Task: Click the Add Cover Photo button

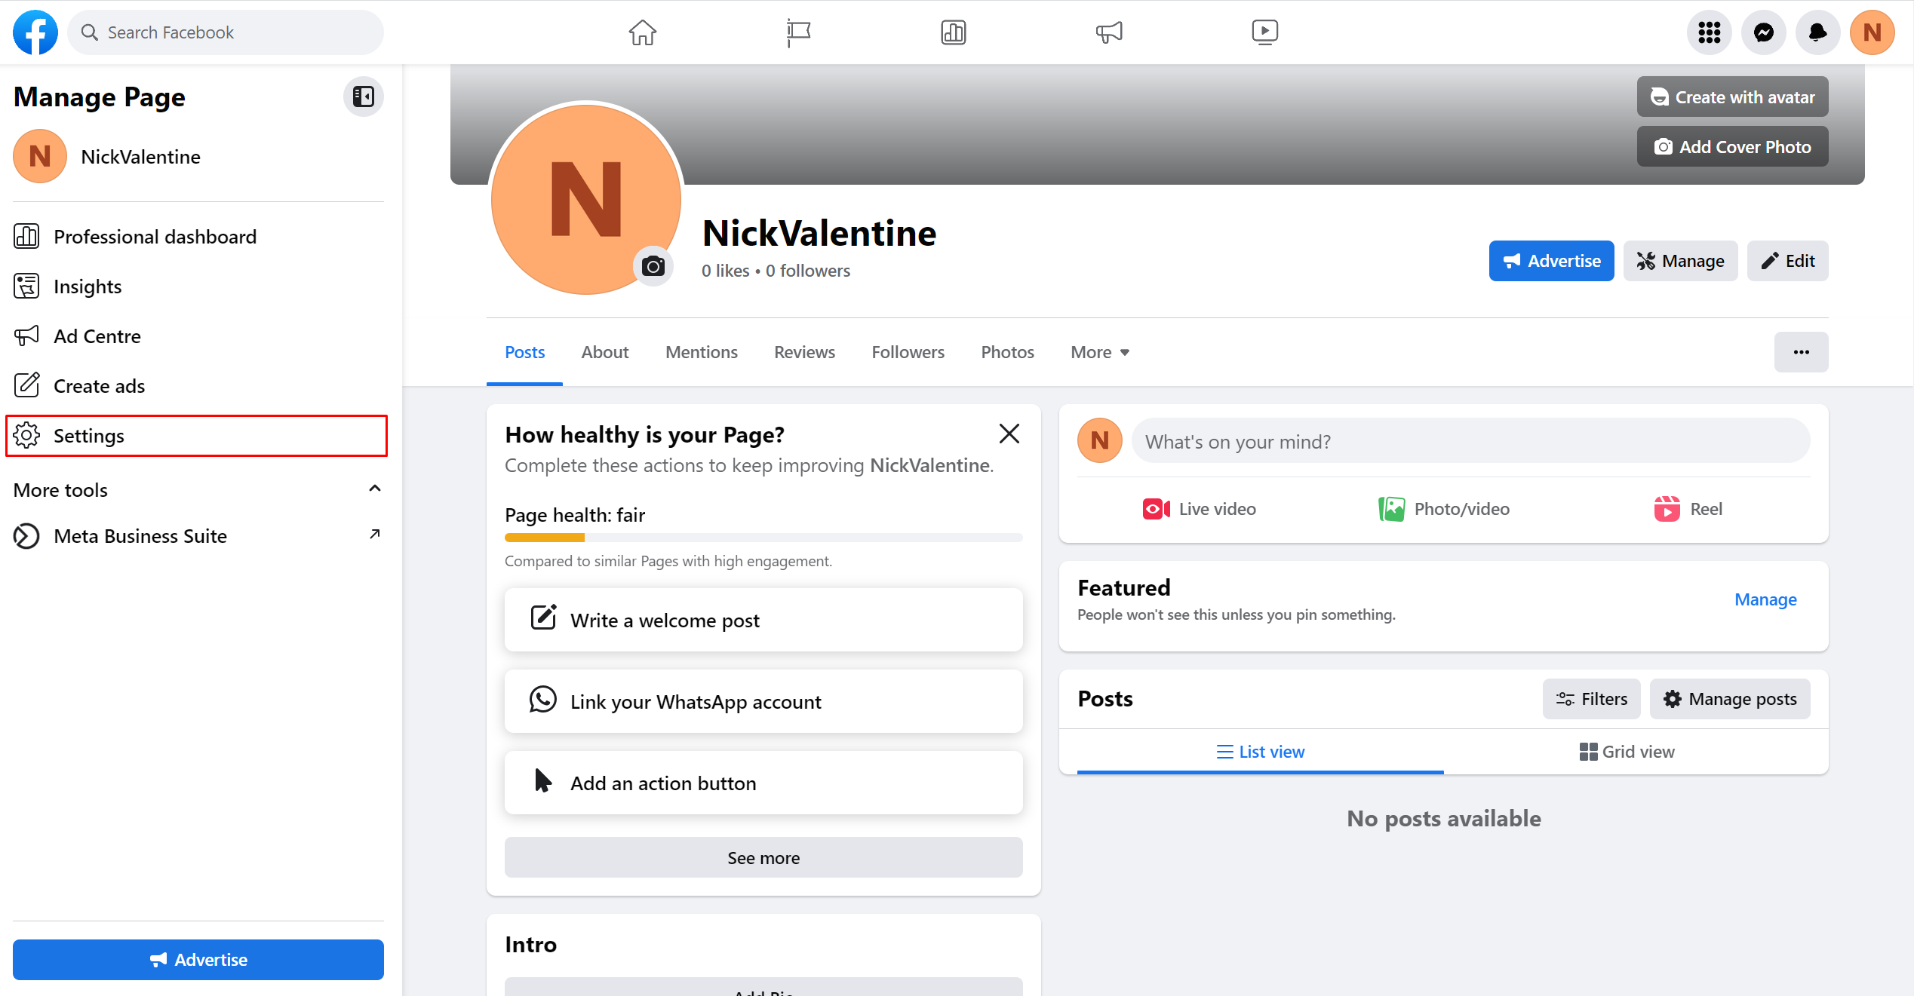Action: pos(1732,147)
